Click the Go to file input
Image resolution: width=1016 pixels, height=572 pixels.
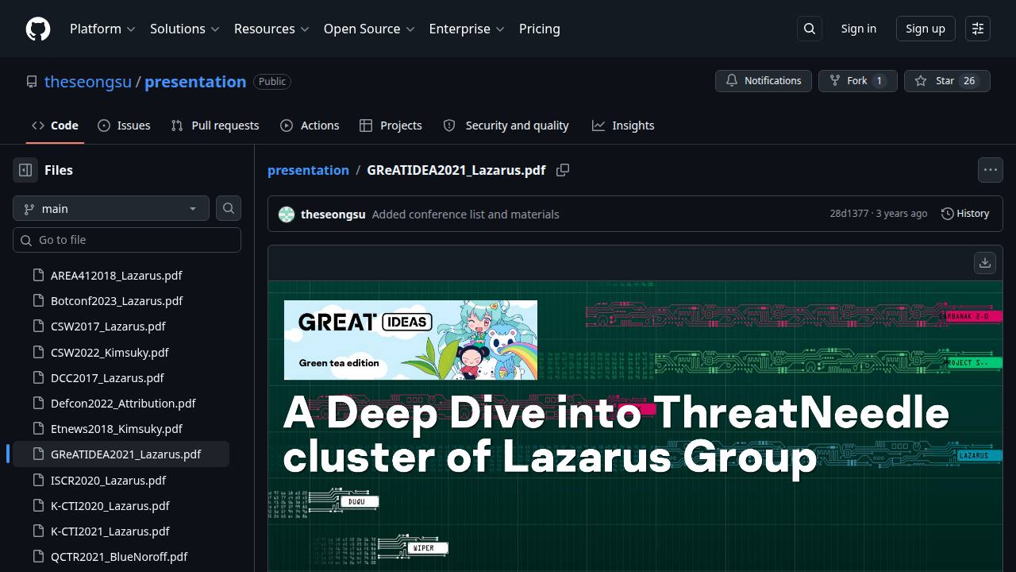[x=127, y=240]
